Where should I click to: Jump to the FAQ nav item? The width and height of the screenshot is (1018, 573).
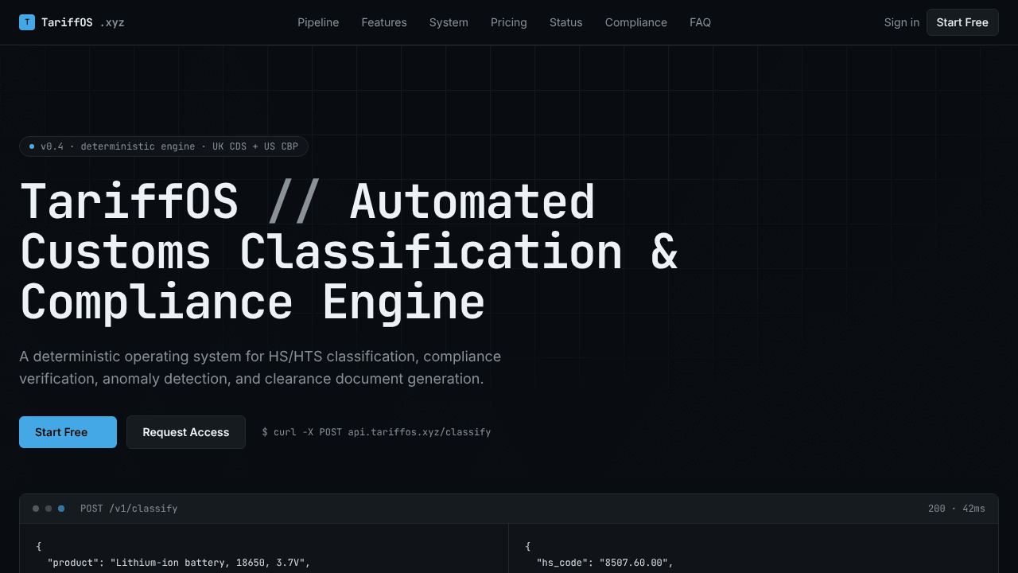(x=701, y=22)
